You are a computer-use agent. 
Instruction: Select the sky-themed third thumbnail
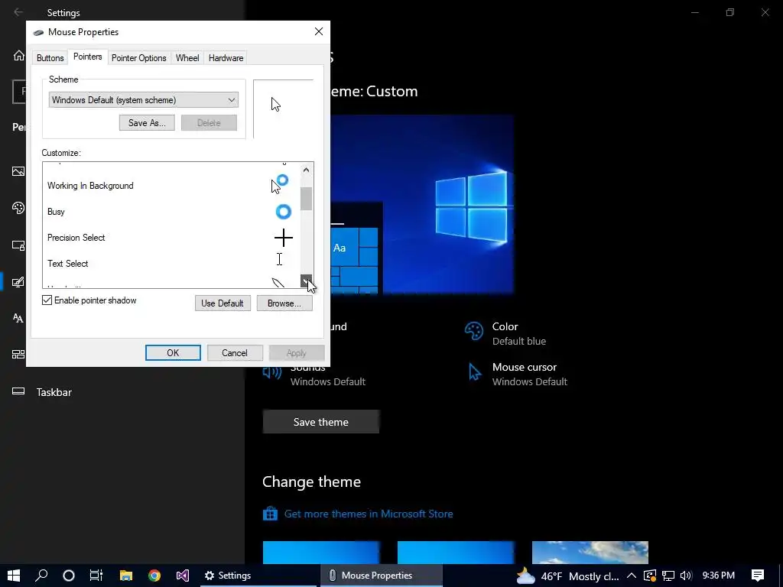[x=590, y=552]
